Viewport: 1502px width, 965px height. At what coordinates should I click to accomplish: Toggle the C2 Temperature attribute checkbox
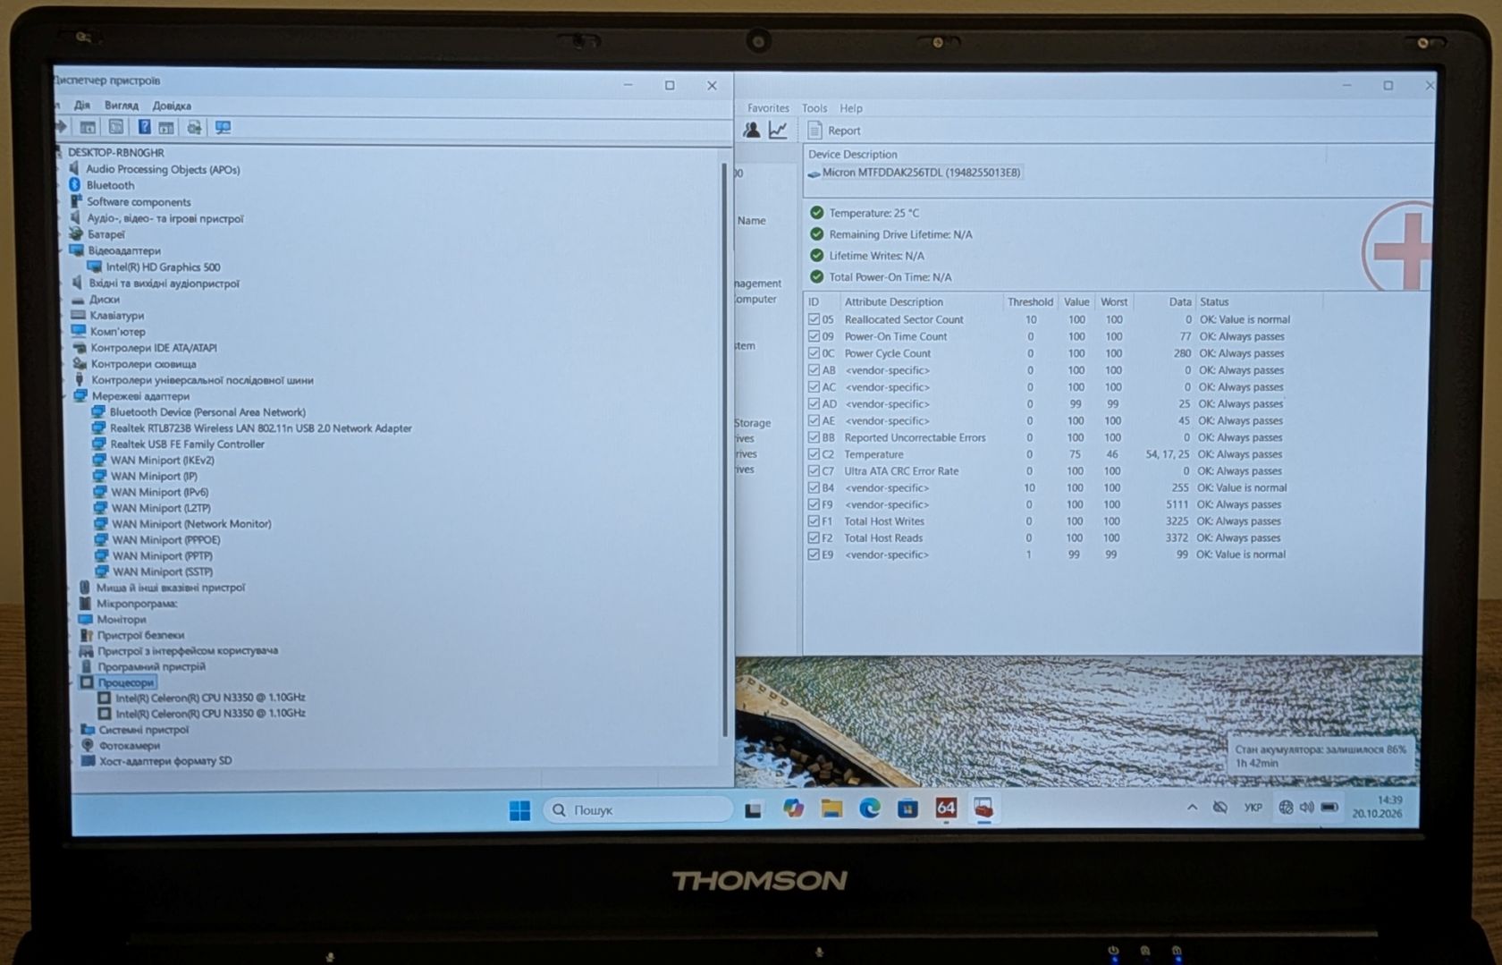(814, 454)
